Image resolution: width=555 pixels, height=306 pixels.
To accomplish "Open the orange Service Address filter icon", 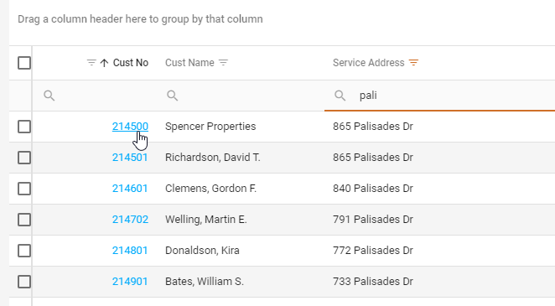I will pyautogui.click(x=413, y=63).
